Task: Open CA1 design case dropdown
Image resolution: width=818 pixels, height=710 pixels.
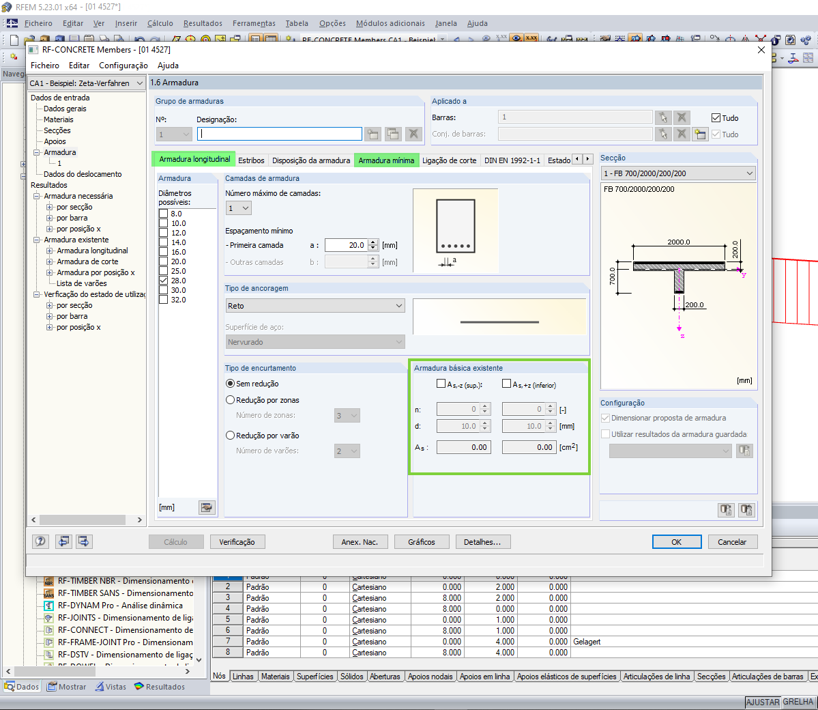Action: pyautogui.click(x=139, y=83)
